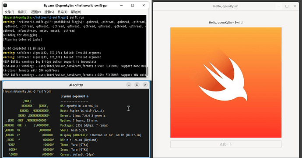The image size is (302, 158).
Task: Click the signal(32, SIG_DFL) warning line
Action: click(x=52, y=53)
